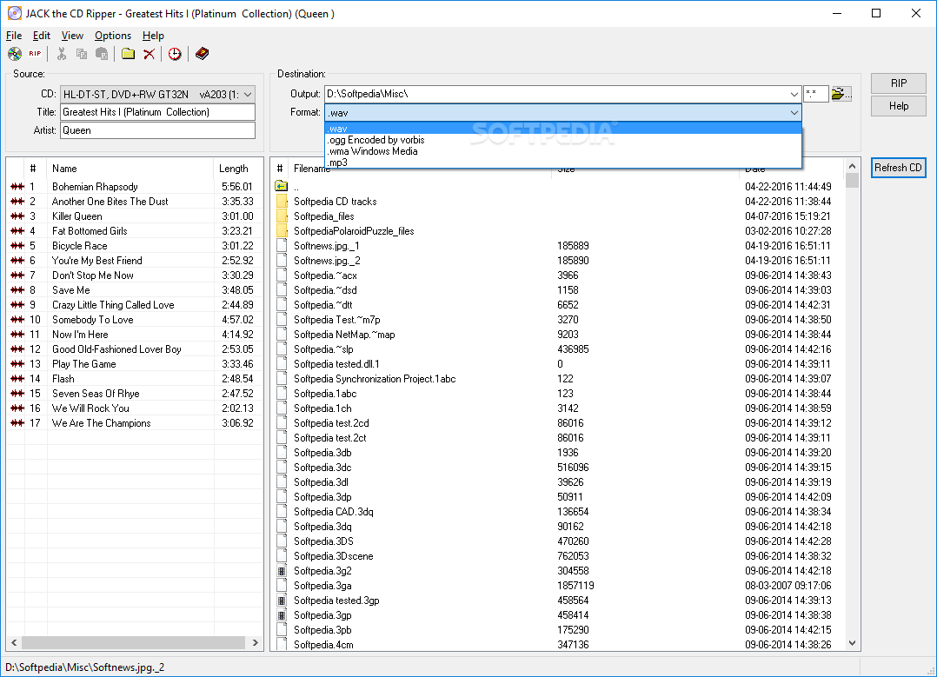Click the file filter *.* field
Screen dimensions: 937x677
pos(815,94)
